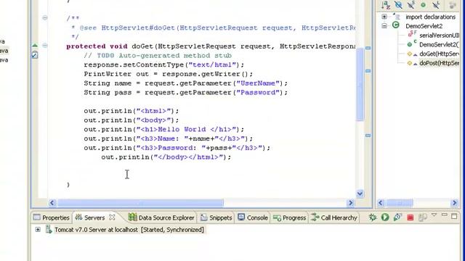The width and height of the screenshot is (465, 261).
Task: Click Tomcat server icon in Servers view
Action: click(49, 229)
